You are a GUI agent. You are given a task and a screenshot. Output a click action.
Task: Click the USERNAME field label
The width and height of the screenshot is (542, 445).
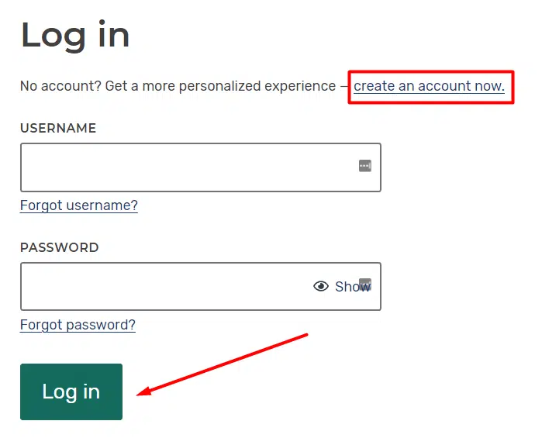58,129
